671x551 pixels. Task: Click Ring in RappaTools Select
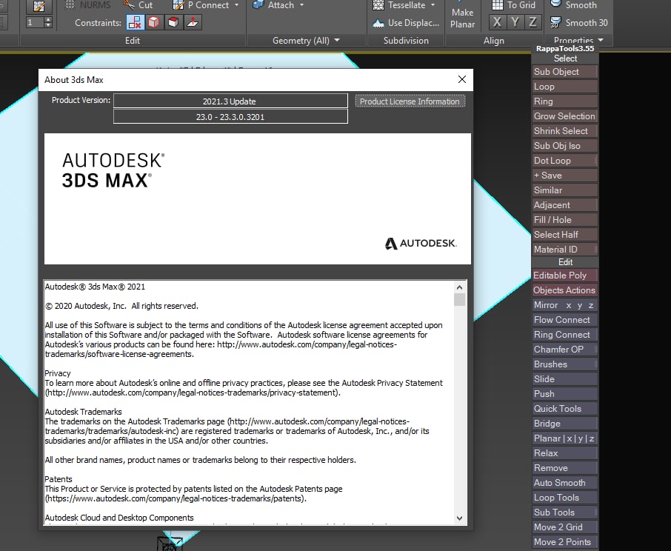(x=564, y=101)
